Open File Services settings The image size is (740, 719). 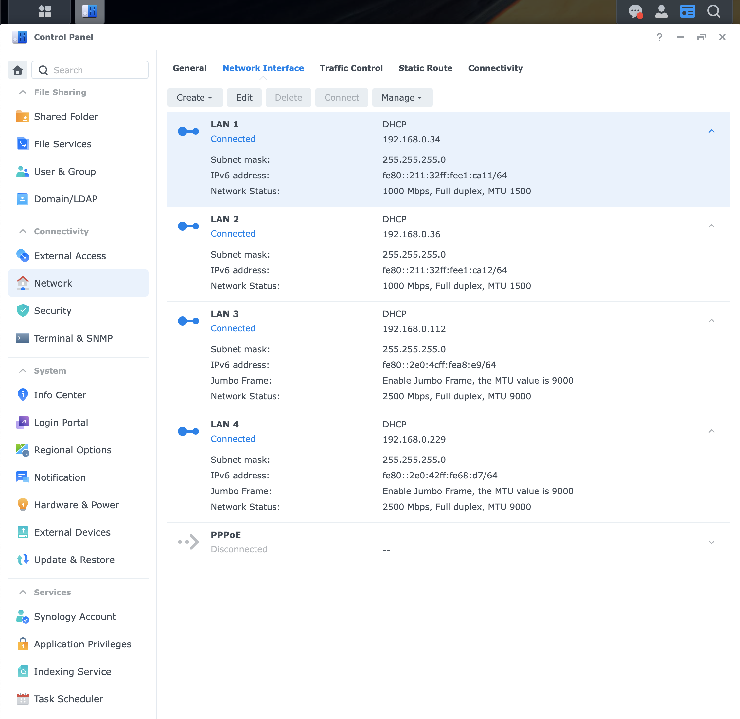coord(78,144)
